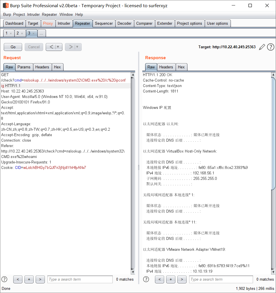The height and width of the screenshot is (293, 276).
Task: Select Repeater tab 2
Action: pyautogui.click(x=18, y=33)
